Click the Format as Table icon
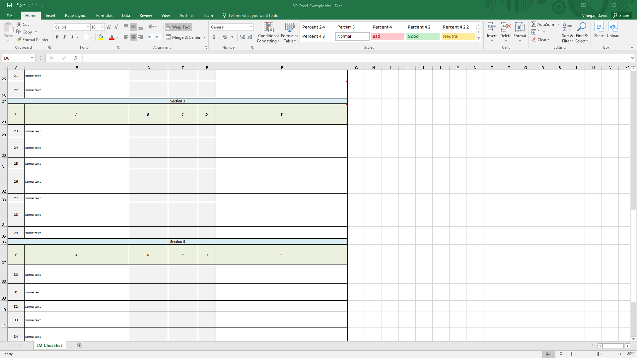 289,32
